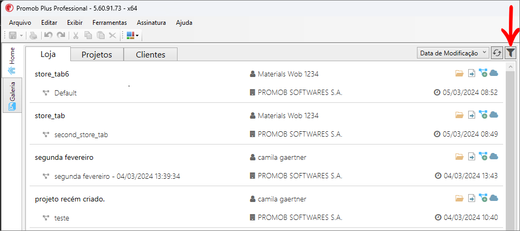This screenshot has height=231, width=520.
Task: Switch to the Loja tab
Action: [48, 54]
